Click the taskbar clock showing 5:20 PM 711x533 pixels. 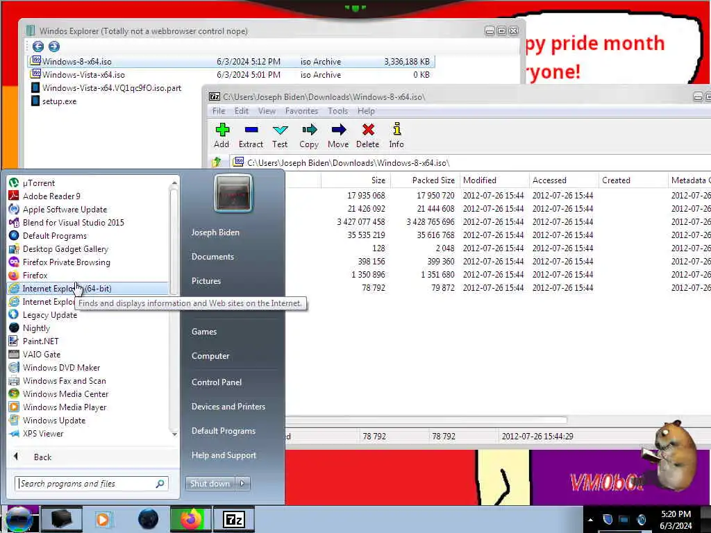pos(676,520)
